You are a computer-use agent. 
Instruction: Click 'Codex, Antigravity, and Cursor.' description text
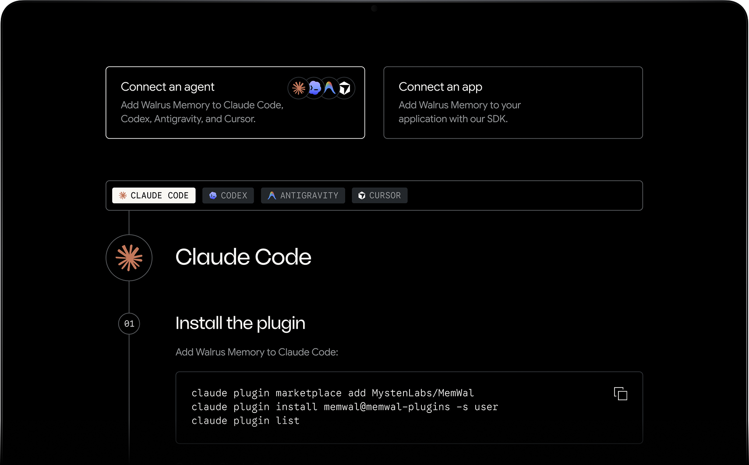[188, 119]
